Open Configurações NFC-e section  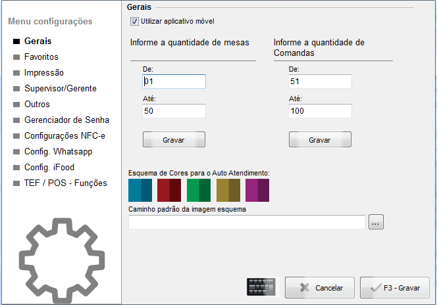click(x=64, y=136)
